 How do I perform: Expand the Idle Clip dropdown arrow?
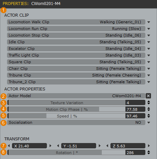tap(149, 42)
